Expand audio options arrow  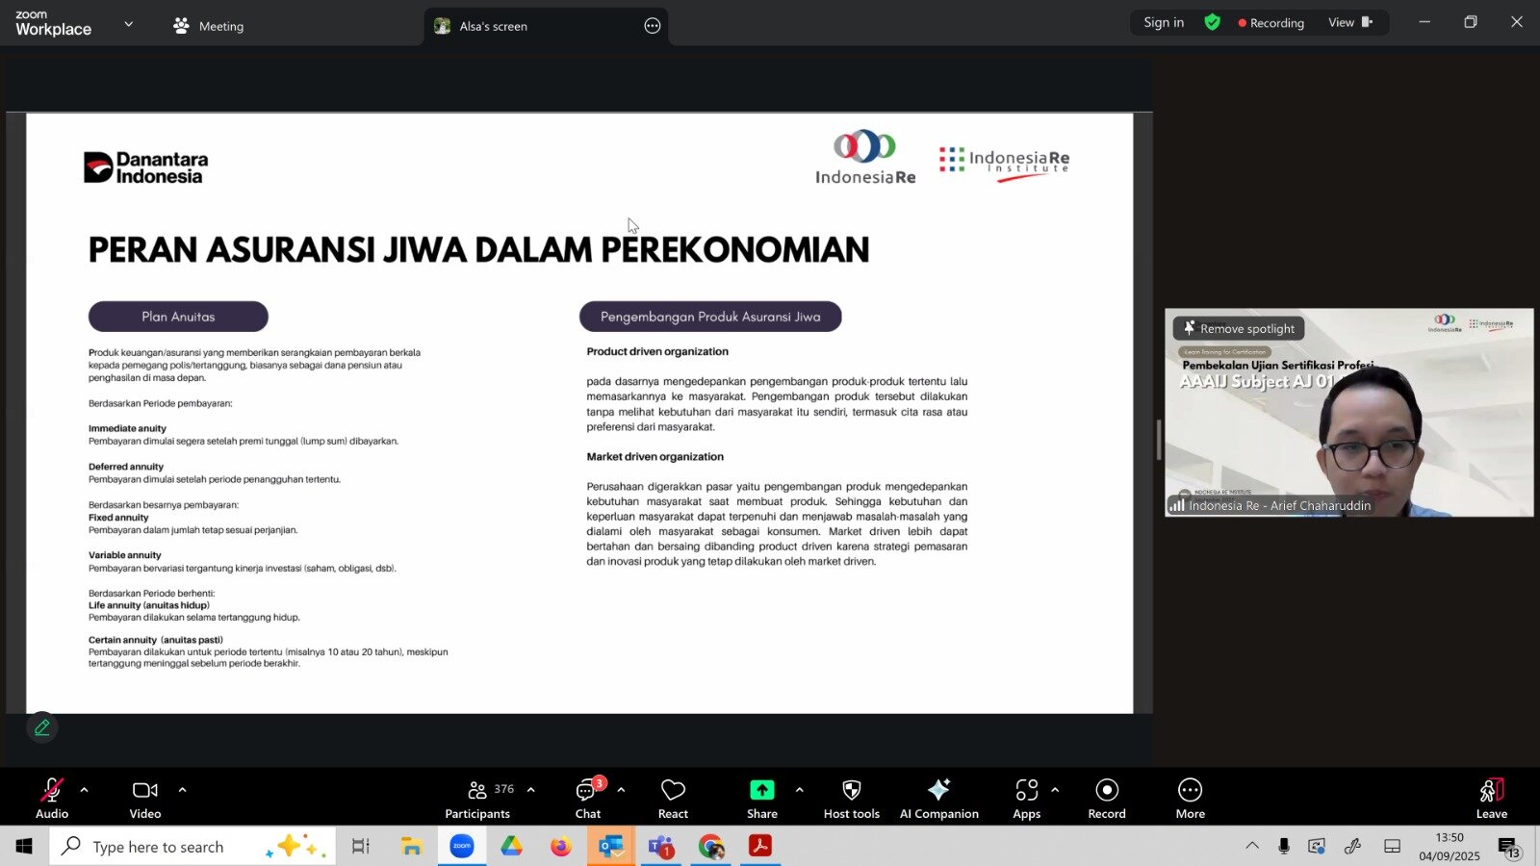[x=85, y=790]
